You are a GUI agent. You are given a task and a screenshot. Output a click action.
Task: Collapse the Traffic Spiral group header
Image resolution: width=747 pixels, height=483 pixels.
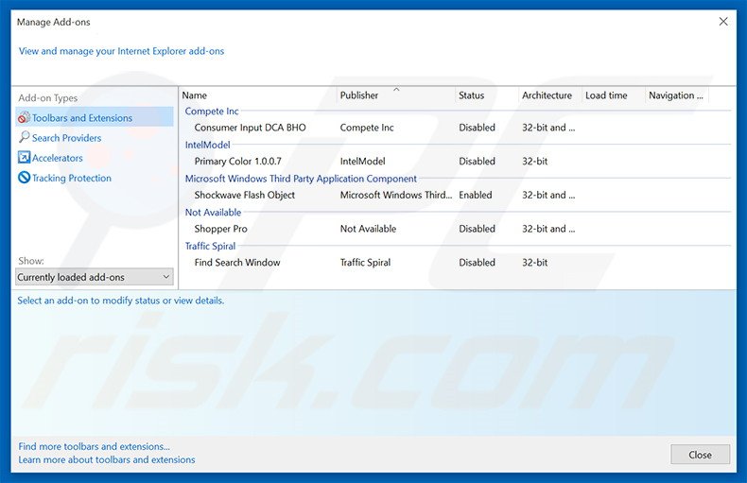[208, 246]
